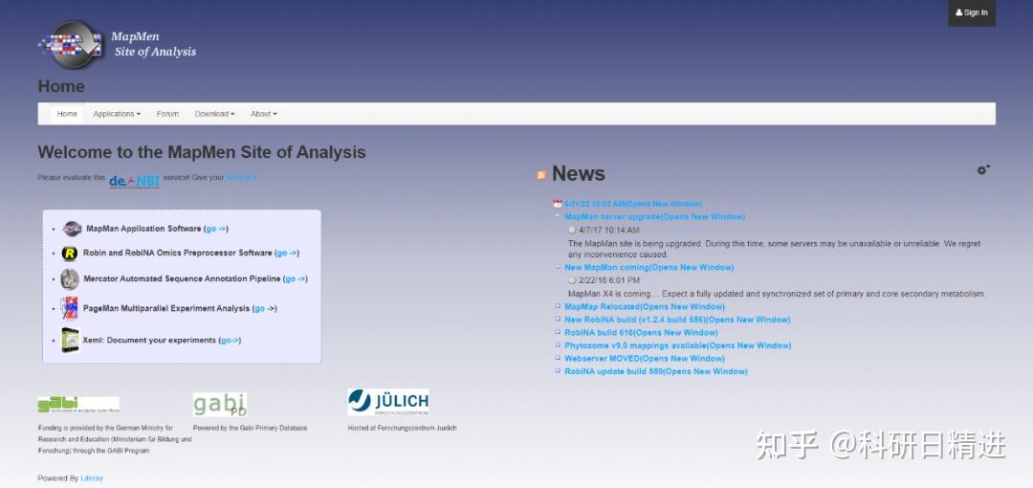Screen dimensions: 1033x488
Task: Click the News RSS feed icon
Action: pos(541,175)
